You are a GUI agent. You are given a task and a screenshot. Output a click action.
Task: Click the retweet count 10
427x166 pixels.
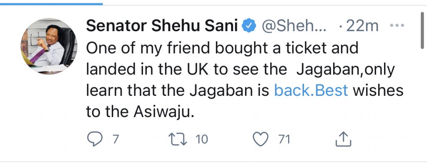201,139
